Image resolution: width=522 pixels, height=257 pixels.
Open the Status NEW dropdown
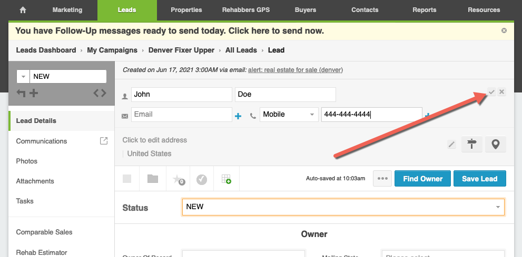point(343,207)
